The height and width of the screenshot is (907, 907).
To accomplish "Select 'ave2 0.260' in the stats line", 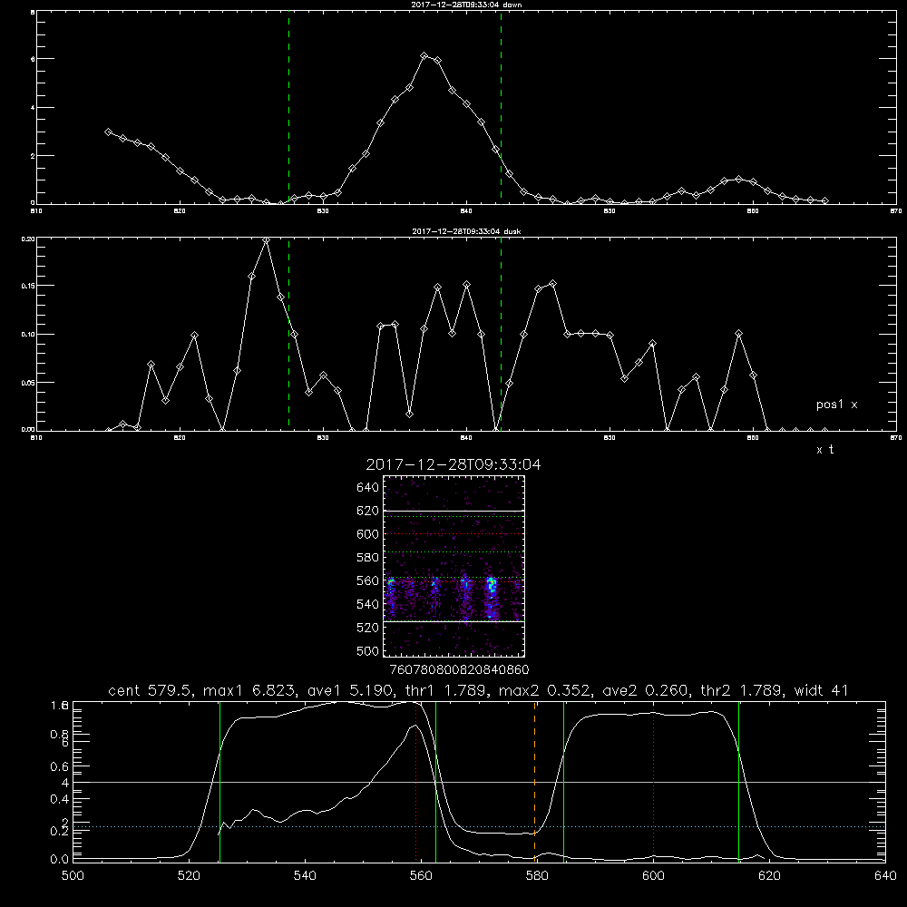I will pos(645,690).
